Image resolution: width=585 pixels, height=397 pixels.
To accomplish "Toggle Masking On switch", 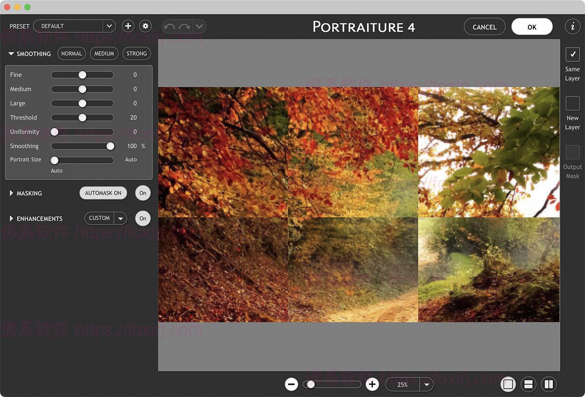I will tap(143, 193).
